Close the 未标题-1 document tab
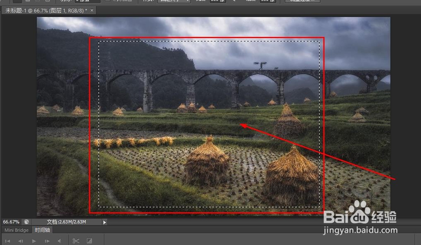 (92, 10)
